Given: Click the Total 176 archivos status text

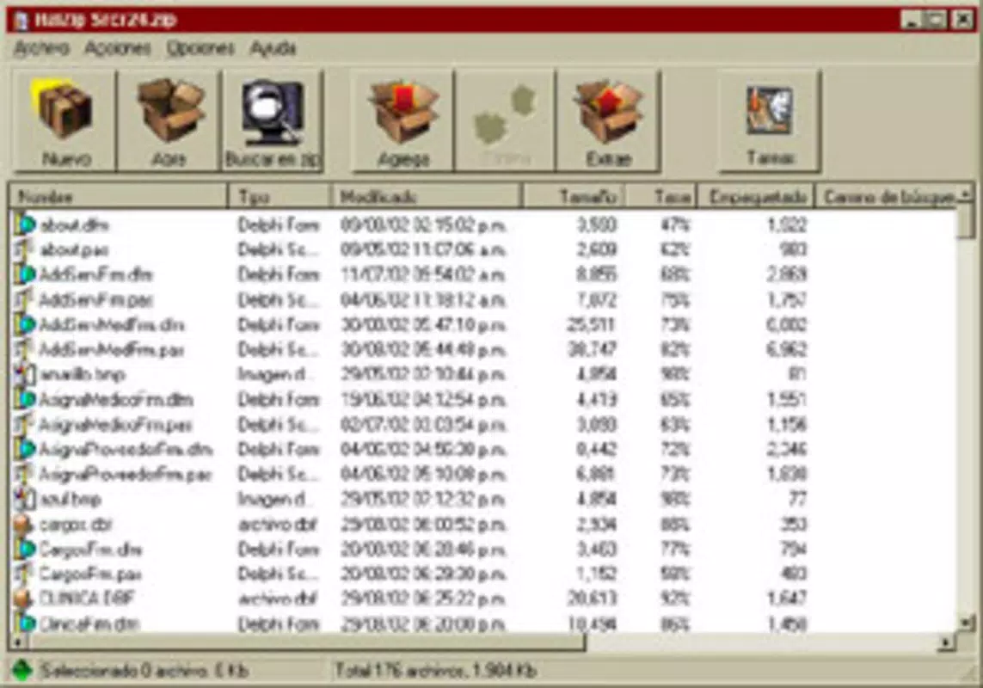Looking at the screenshot, I should tap(435, 671).
